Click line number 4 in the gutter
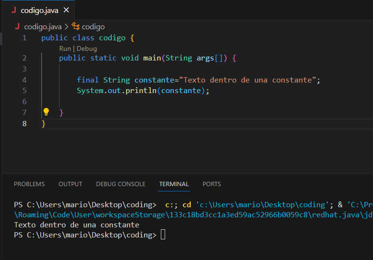Viewport: 373px width, 260px height. click(24, 80)
